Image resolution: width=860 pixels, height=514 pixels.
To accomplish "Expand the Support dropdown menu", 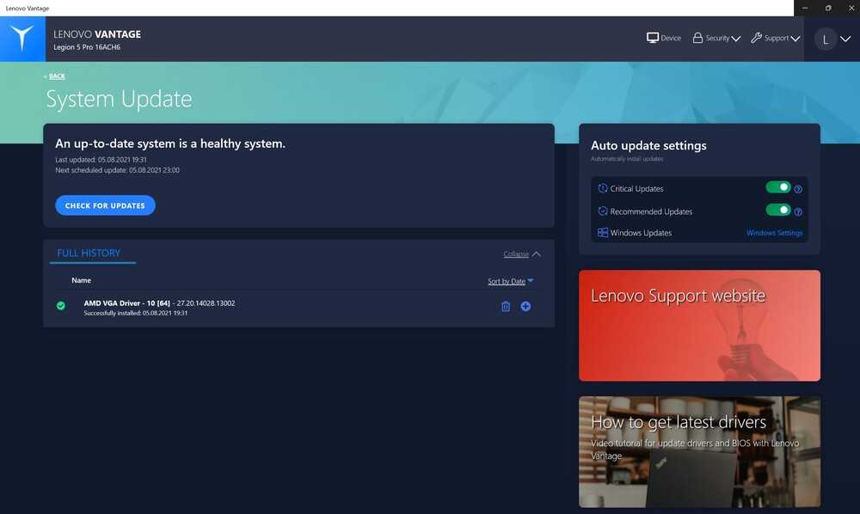I will (x=776, y=38).
